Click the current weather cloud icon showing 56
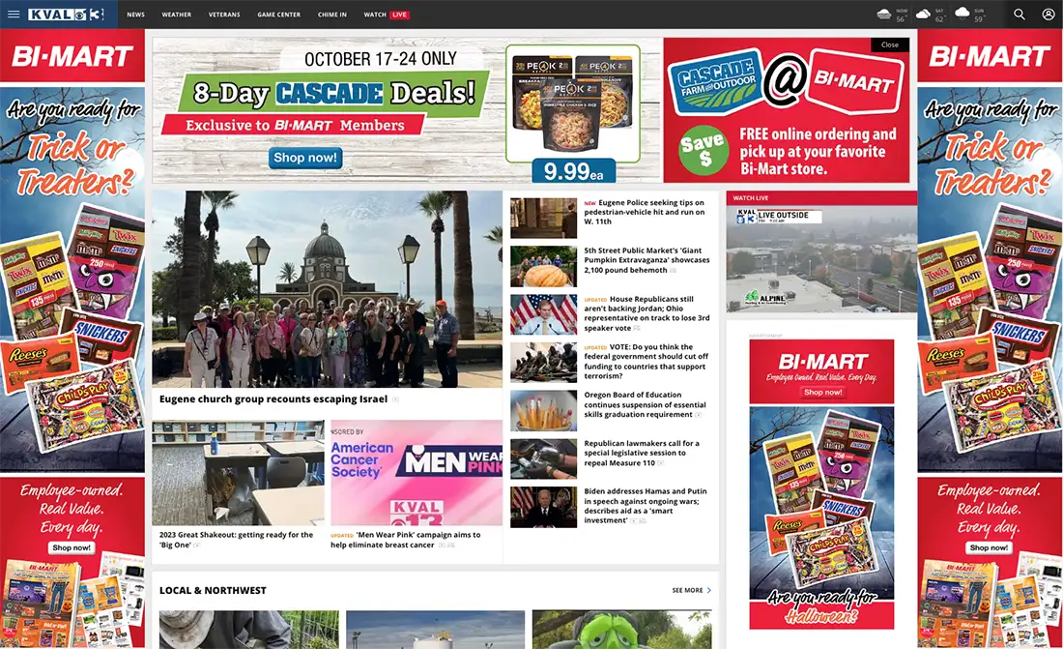This screenshot has width=1063, height=649. click(884, 14)
